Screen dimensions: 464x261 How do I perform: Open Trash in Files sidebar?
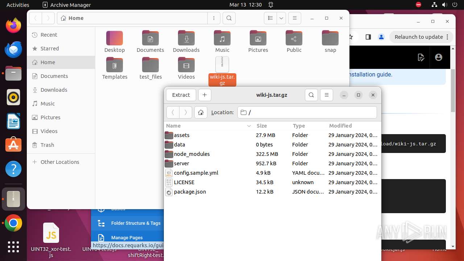(61, 145)
